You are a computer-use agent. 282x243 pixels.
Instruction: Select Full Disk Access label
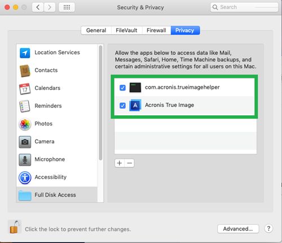(x=55, y=195)
